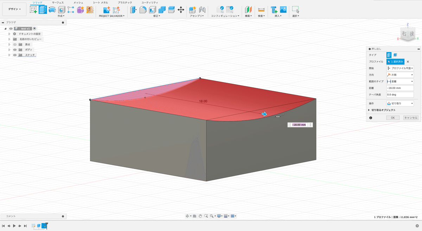Choose the thin extrude type icon
Image resolution: width=422 pixels, height=231 pixels.
[x=395, y=55]
